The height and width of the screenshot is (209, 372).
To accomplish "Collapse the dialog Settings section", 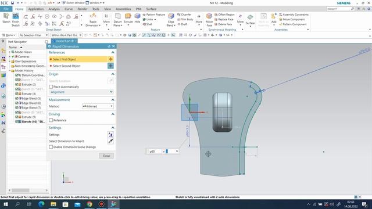I will click(x=113, y=128).
